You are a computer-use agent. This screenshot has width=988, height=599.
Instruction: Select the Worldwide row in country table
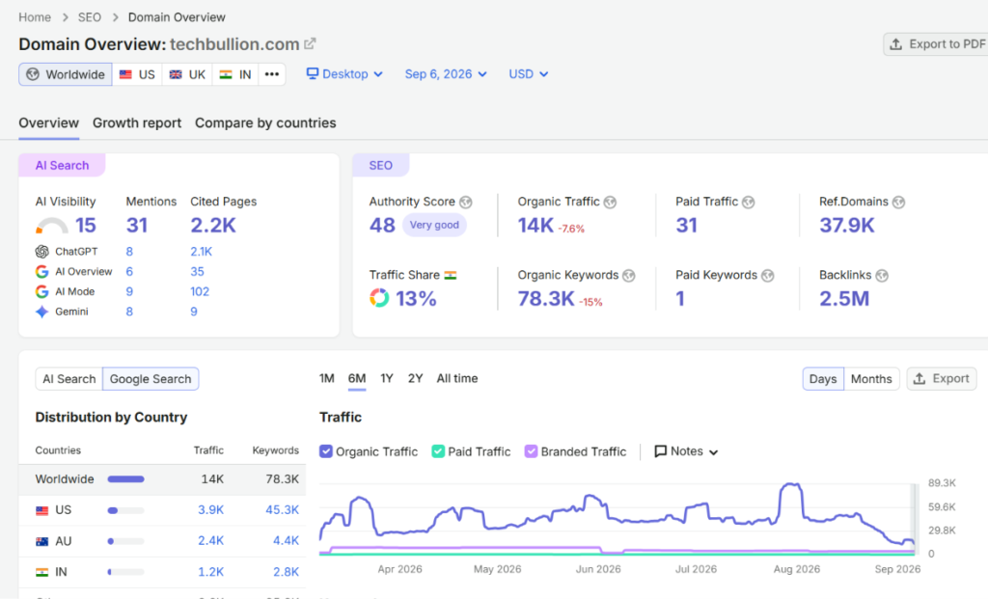click(x=162, y=479)
